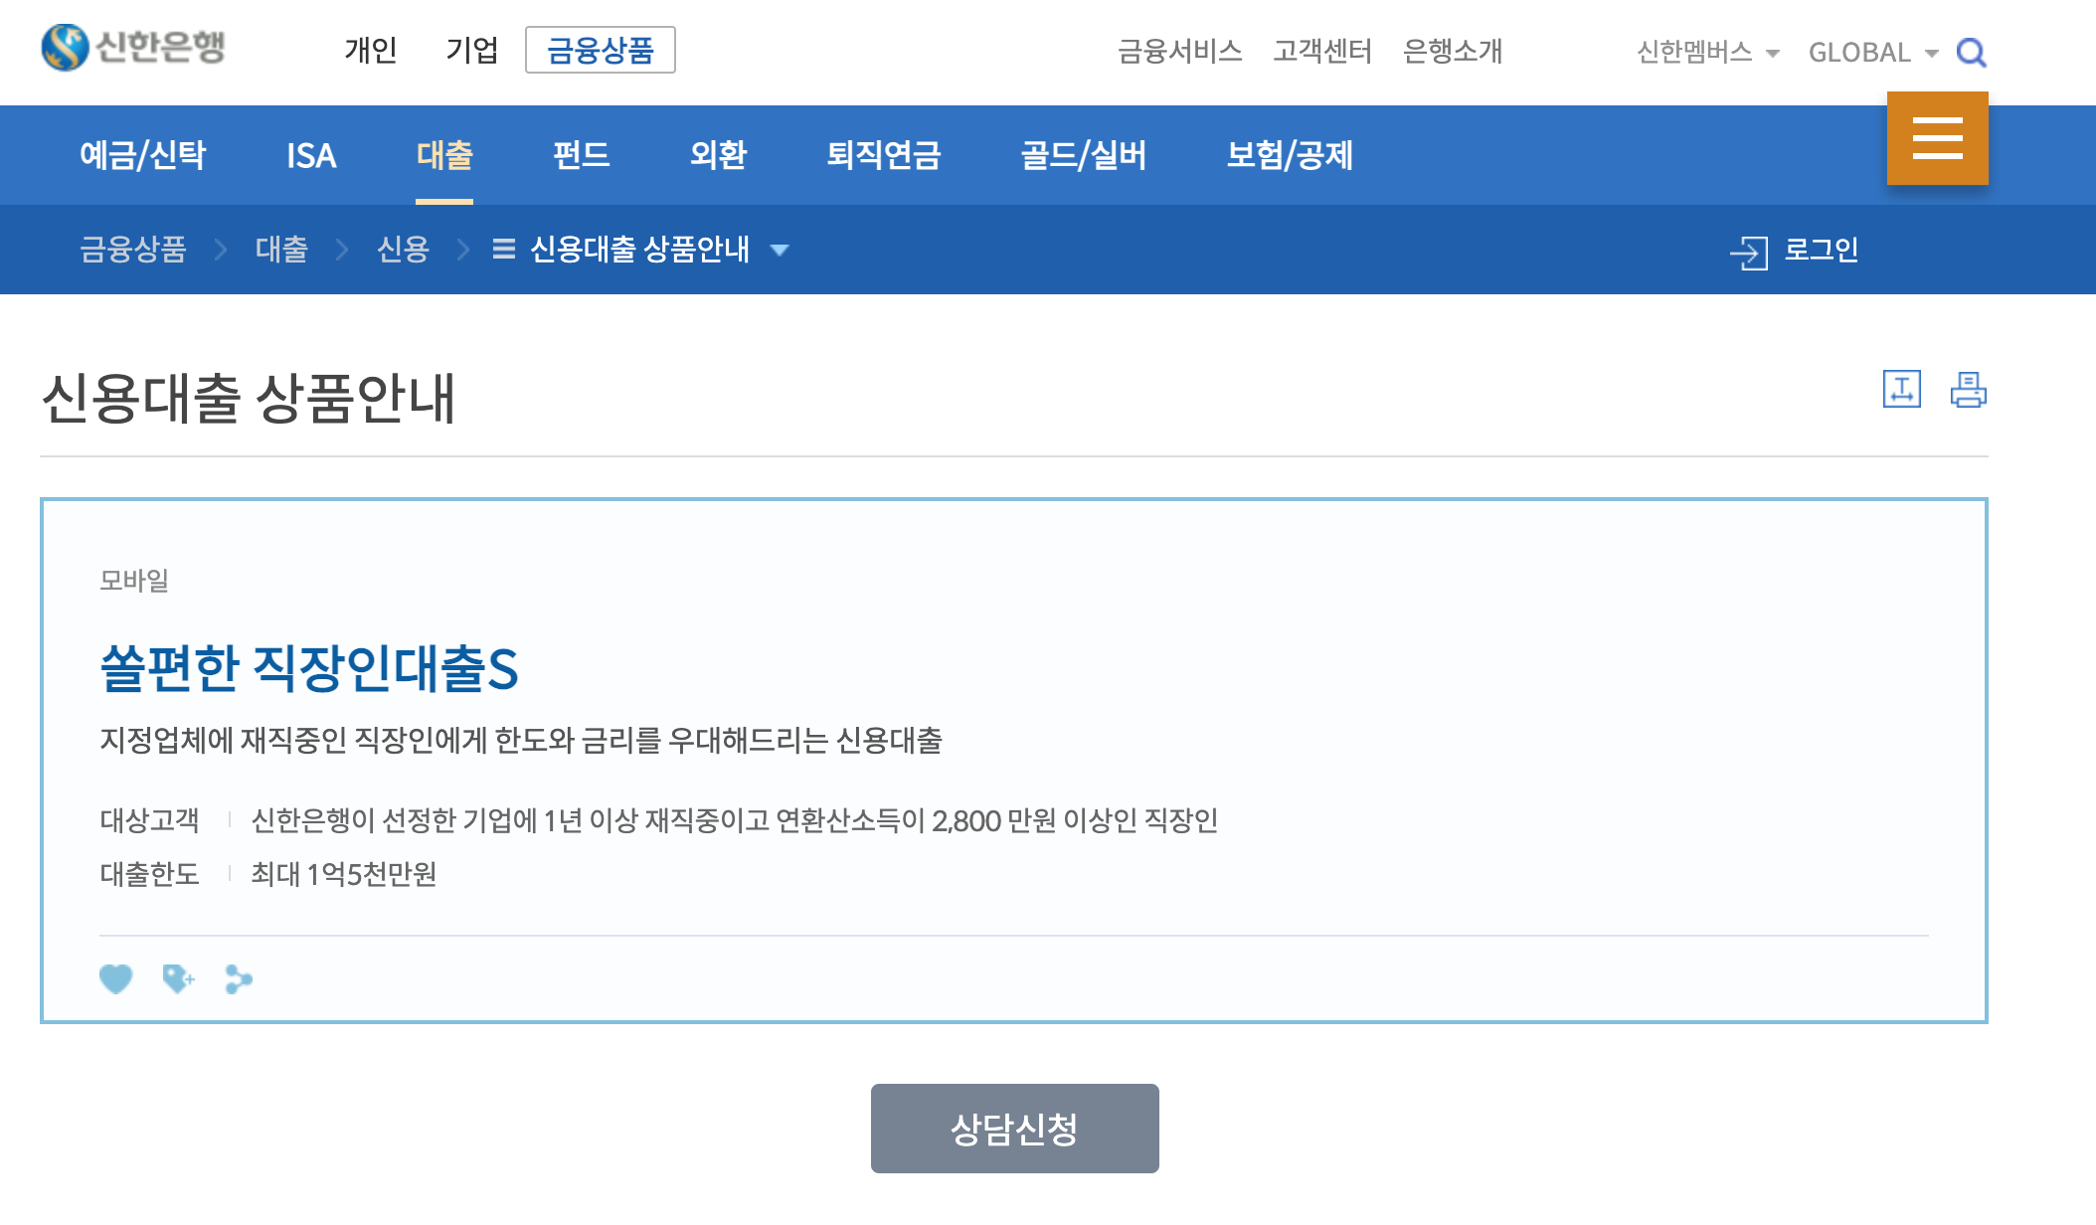This screenshot has width=2096, height=1225.
Task: Click the product description starting 지정업체에 재직중인
Action: (x=521, y=741)
